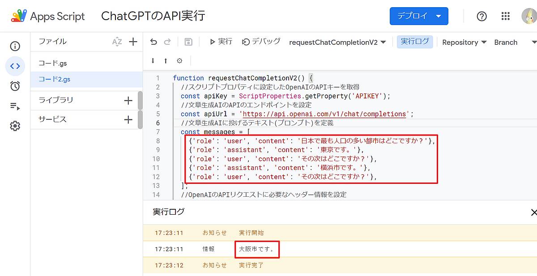Toggle the 実行ログ button
The width and height of the screenshot is (537, 276).
point(415,42)
